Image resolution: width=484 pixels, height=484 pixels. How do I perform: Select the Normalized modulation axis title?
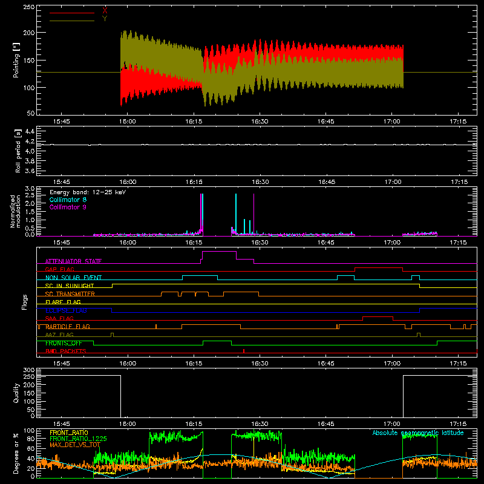tap(16, 211)
